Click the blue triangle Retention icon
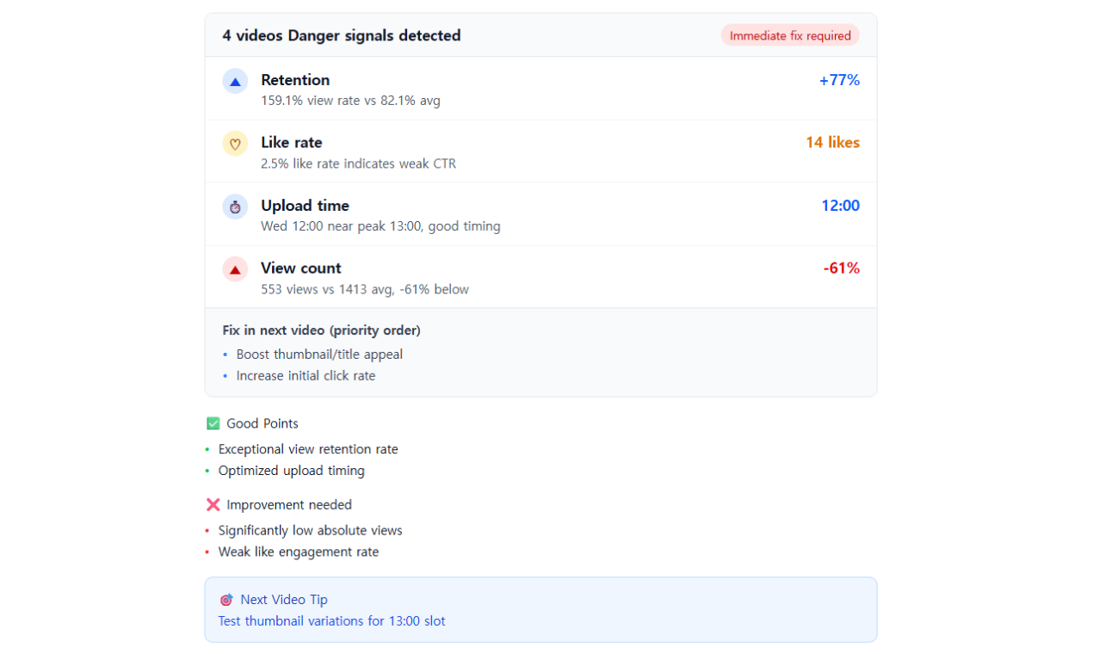Viewport: 1093px width, 654px height. point(235,81)
